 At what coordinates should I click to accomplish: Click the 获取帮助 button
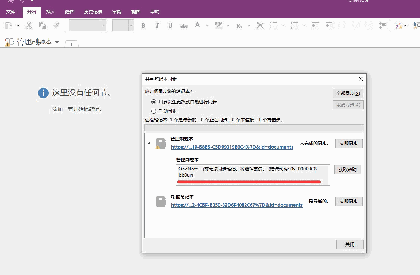tap(348, 169)
